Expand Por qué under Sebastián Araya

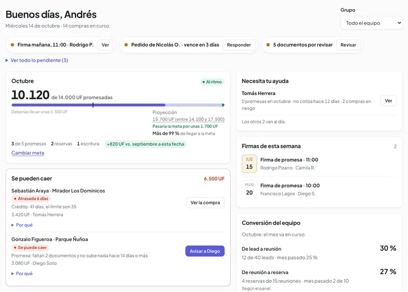click(x=22, y=225)
